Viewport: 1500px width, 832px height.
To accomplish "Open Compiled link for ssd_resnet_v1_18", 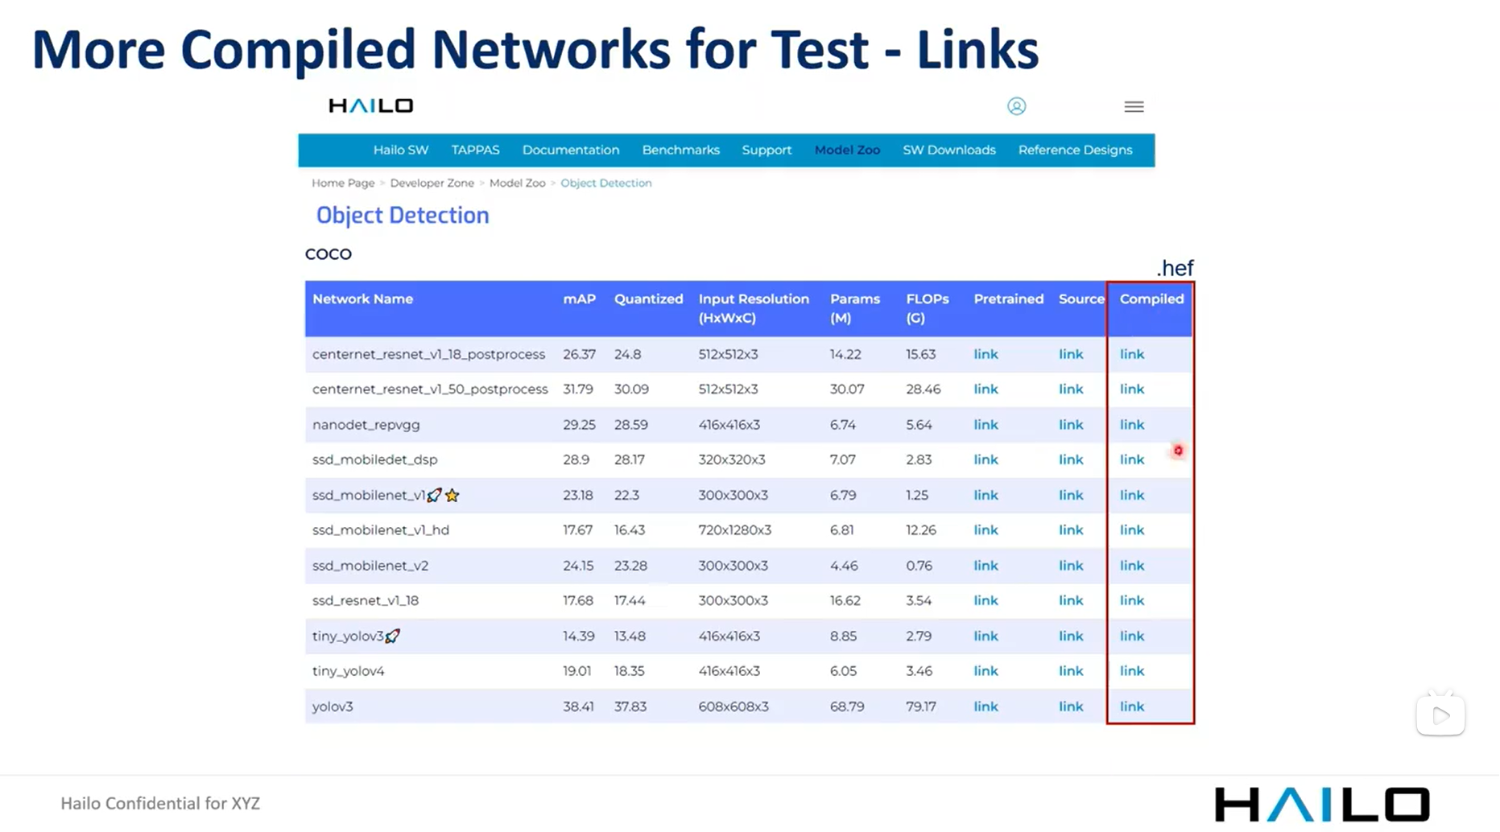I will tap(1131, 600).
